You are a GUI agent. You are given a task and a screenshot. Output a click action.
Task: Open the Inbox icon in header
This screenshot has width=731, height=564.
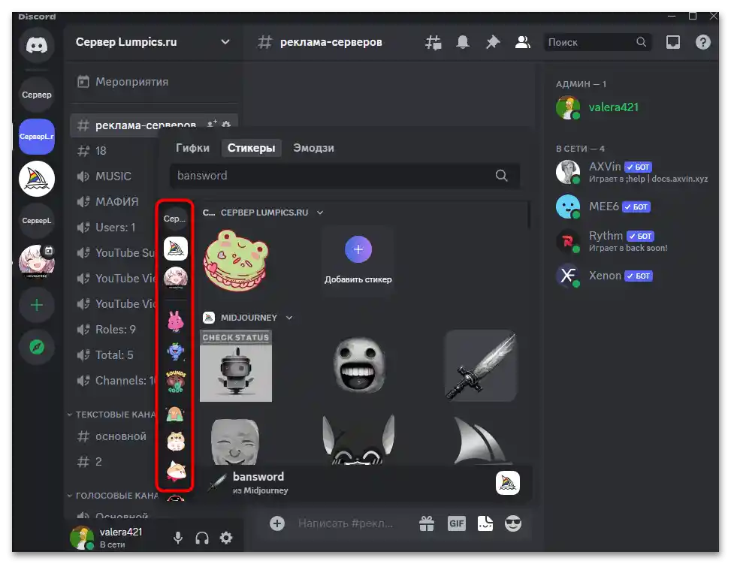coord(672,42)
